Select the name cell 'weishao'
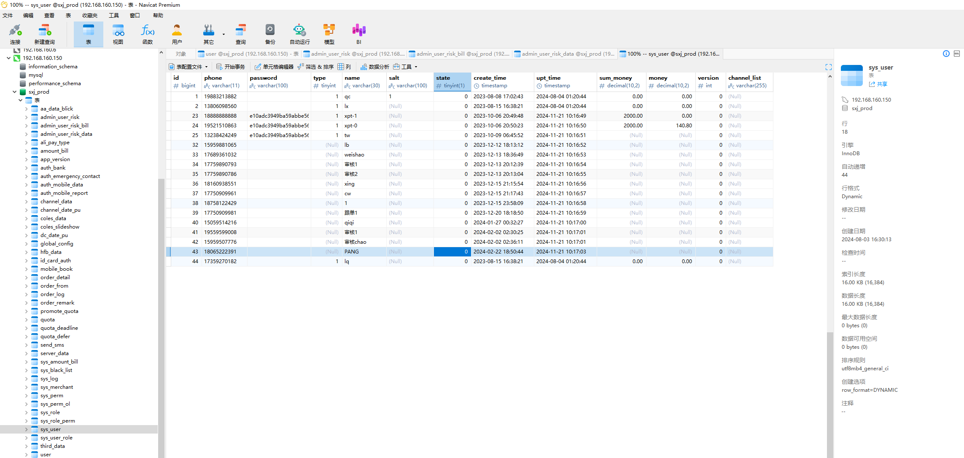This screenshot has width=964, height=458. coord(364,155)
